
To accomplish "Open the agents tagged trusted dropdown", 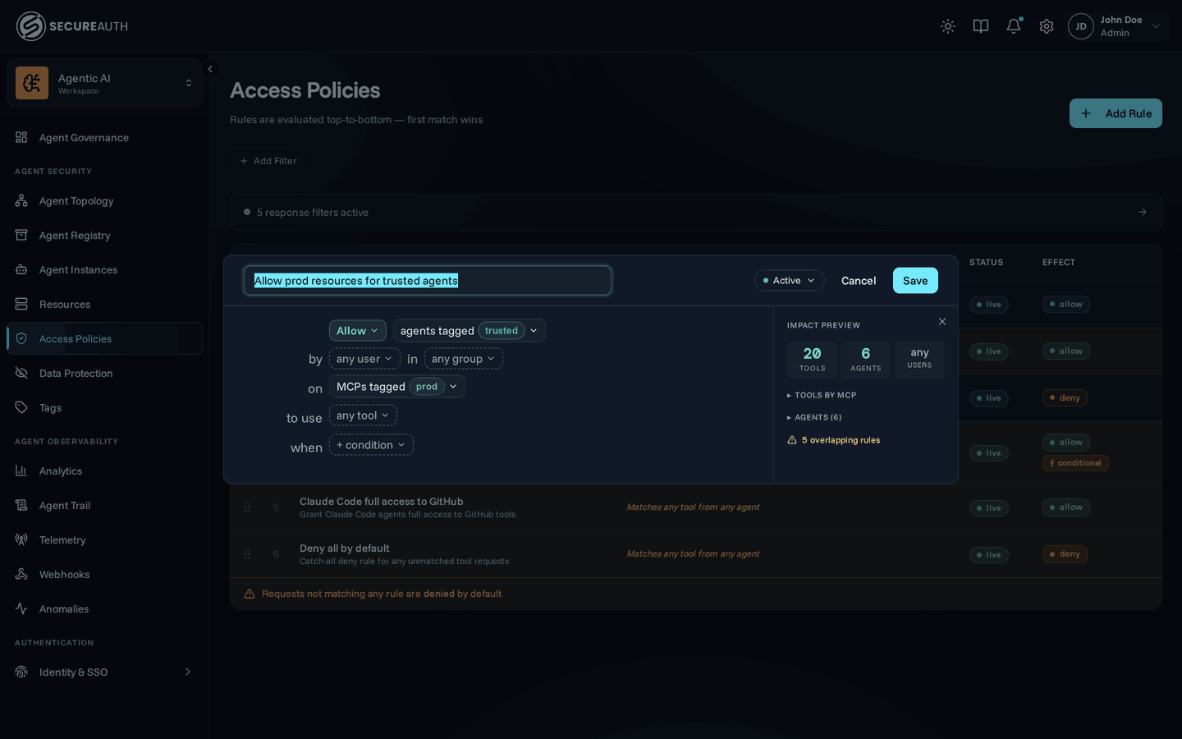I will pos(470,330).
